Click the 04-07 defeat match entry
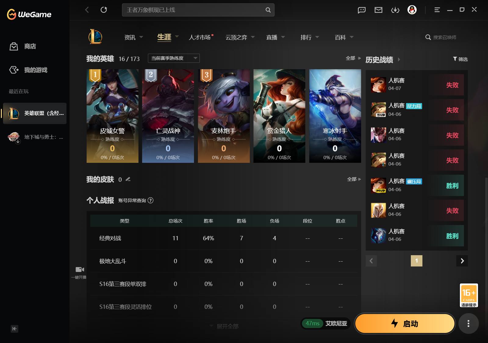Image resolution: width=488 pixels, height=343 pixels. pos(417,85)
